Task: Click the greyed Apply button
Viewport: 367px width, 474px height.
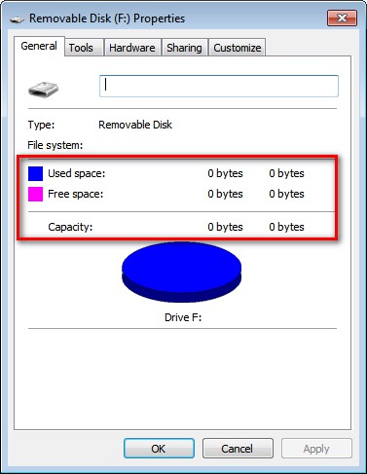Action: click(x=316, y=449)
